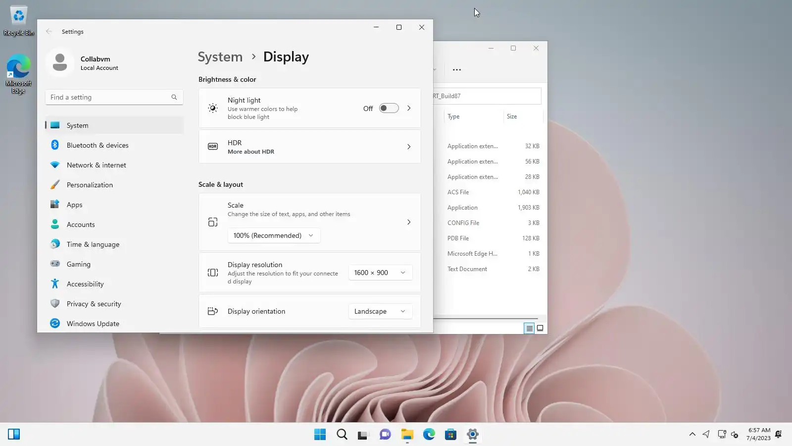Image resolution: width=792 pixels, height=446 pixels.
Task: Open Microsoft Edge desktop shortcut
Action: pyautogui.click(x=19, y=74)
